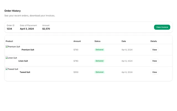Click the Date column header
The height and width of the screenshot is (111, 177).
(124, 41)
